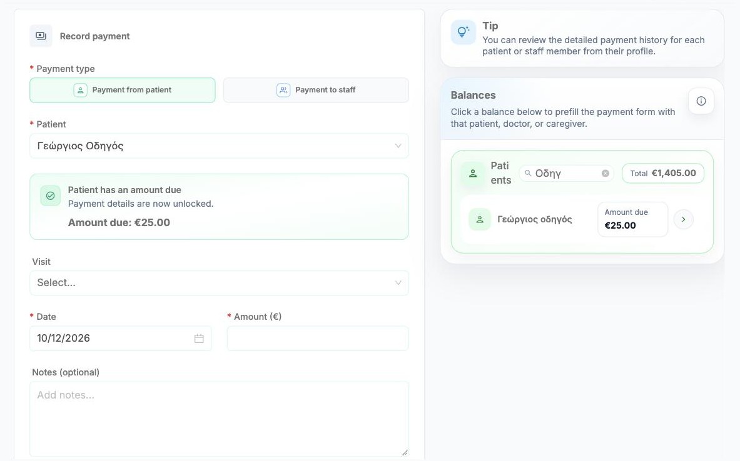Click the person icon beside Γεώργιος οδηγός balance row
Screen dimensions: 740x461
[x=480, y=220]
